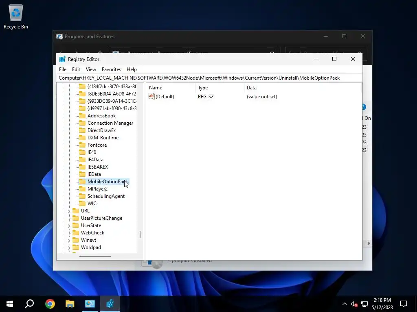Expand the URL registry key
The height and width of the screenshot is (312, 417).
click(69, 211)
